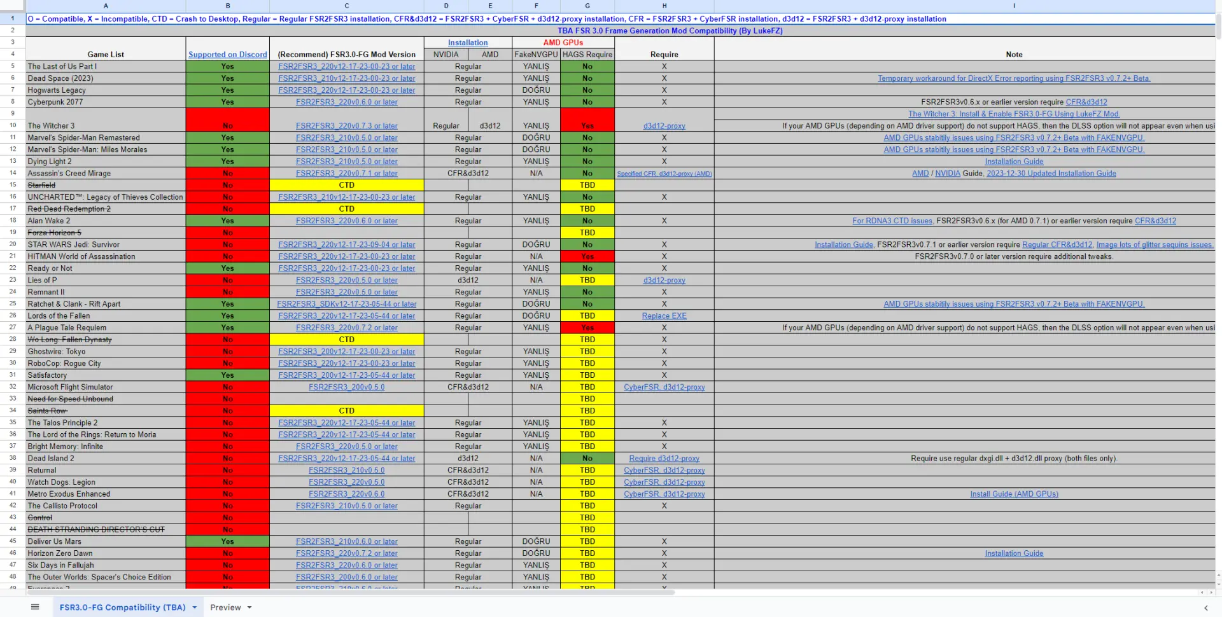
Task: Select the Satisfactory game cell
Action: [106, 375]
